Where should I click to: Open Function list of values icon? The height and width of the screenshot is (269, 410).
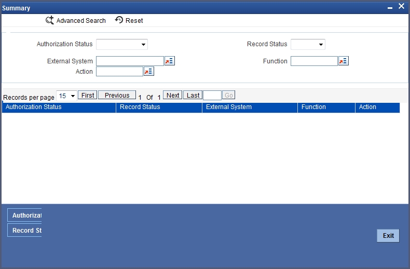pyautogui.click(x=344, y=61)
